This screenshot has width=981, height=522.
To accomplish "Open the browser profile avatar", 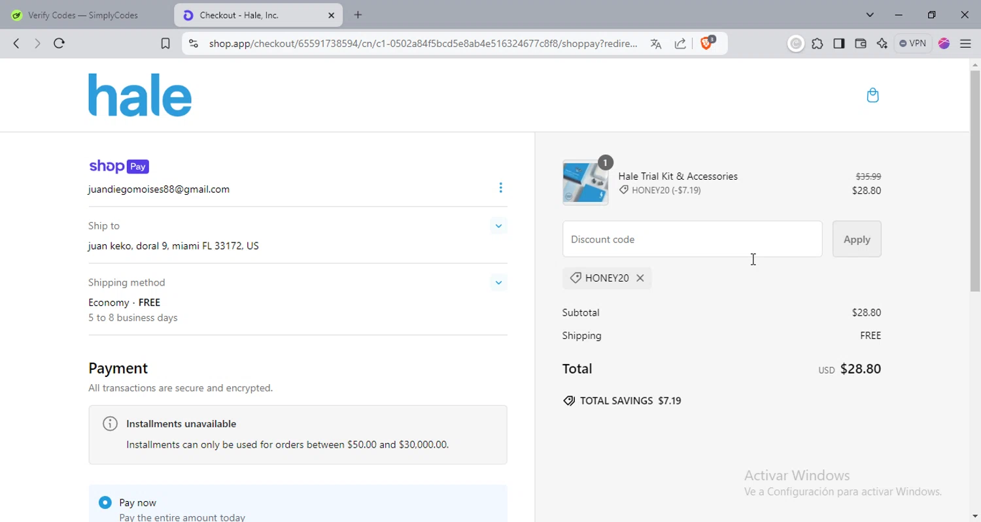I will point(944,44).
